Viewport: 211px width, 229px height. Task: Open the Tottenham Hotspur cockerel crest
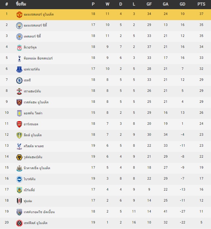[x=19, y=58]
